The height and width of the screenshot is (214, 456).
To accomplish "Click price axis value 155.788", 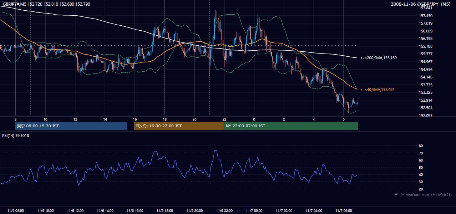I will pos(426,46).
